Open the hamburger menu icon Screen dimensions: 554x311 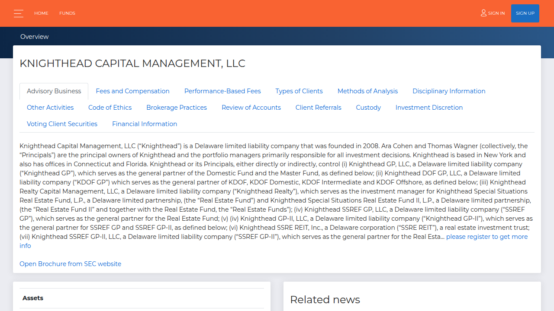coord(18,13)
